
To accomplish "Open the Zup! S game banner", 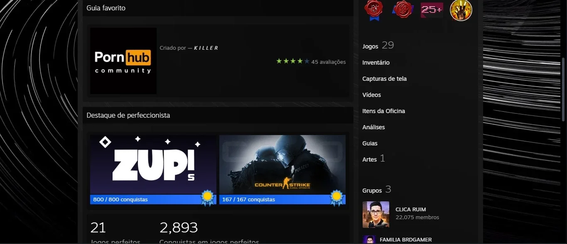I will click(153, 164).
